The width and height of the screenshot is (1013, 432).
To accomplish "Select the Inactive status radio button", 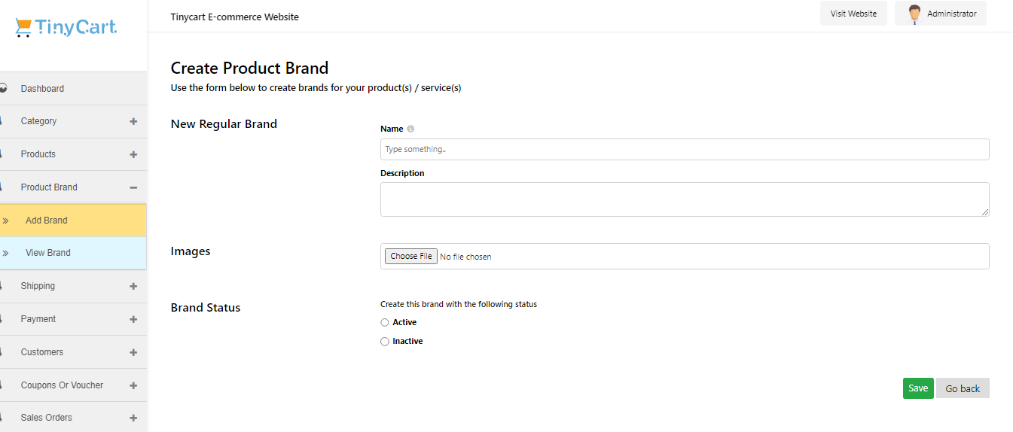I will [385, 342].
